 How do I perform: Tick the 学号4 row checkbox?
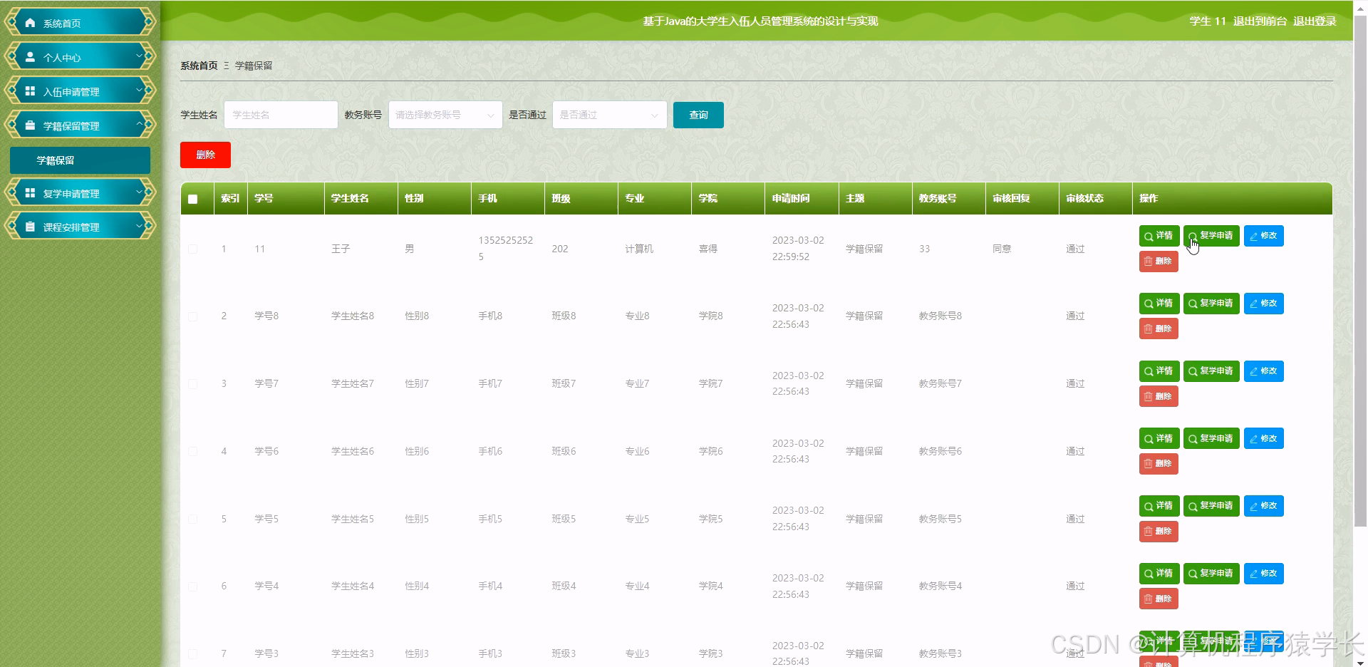tap(193, 586)
